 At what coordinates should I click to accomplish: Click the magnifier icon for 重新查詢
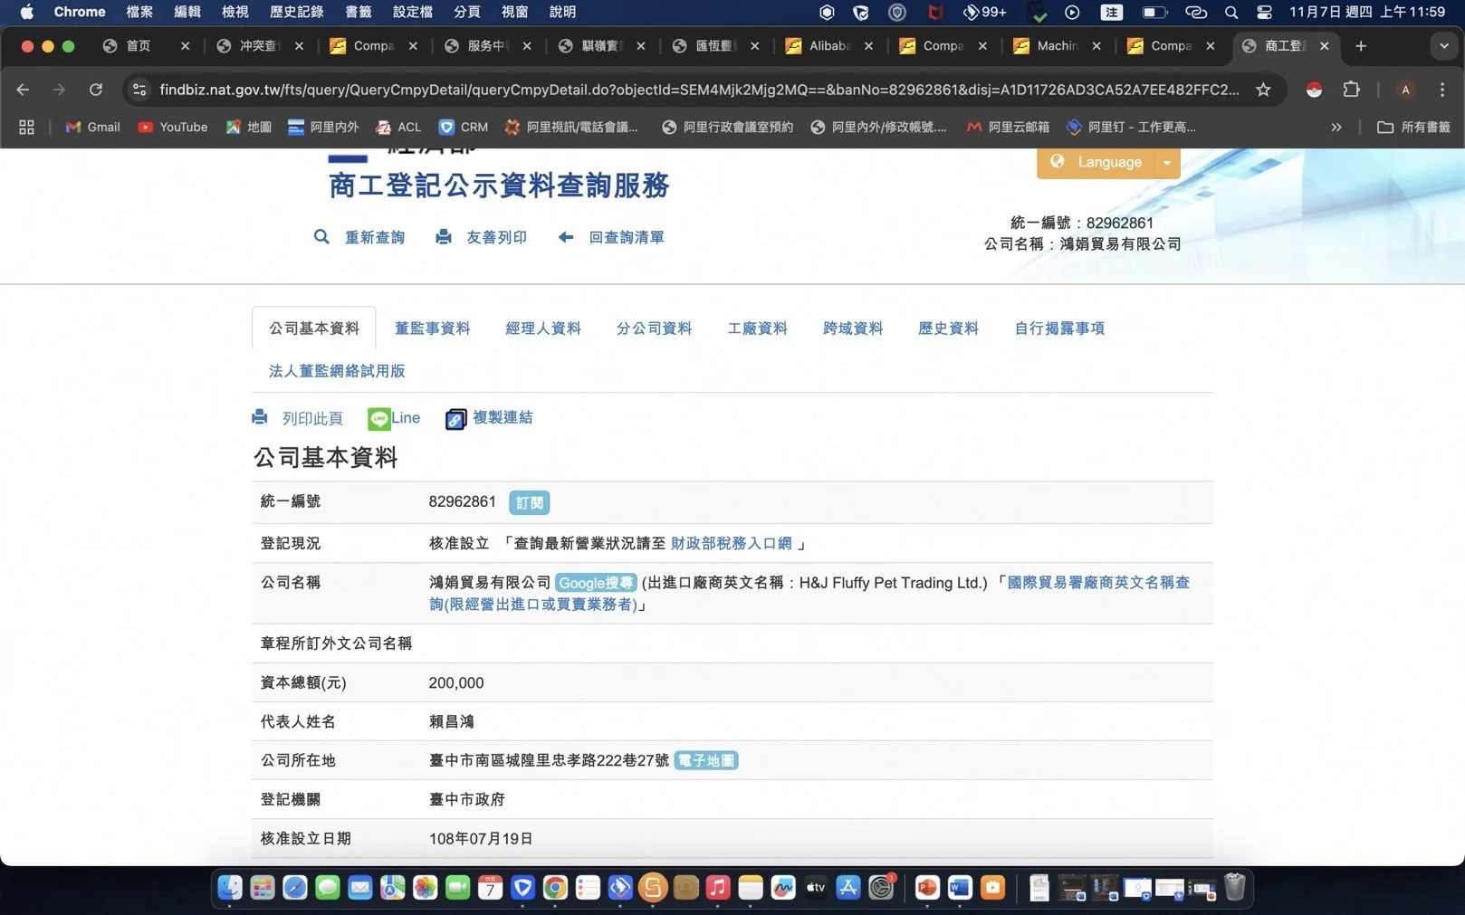[x=321, y=237]
